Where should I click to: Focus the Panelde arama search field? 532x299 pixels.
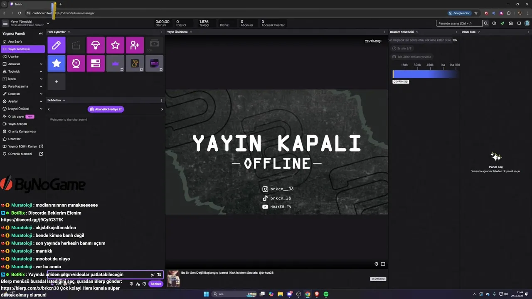coord(459,23)
